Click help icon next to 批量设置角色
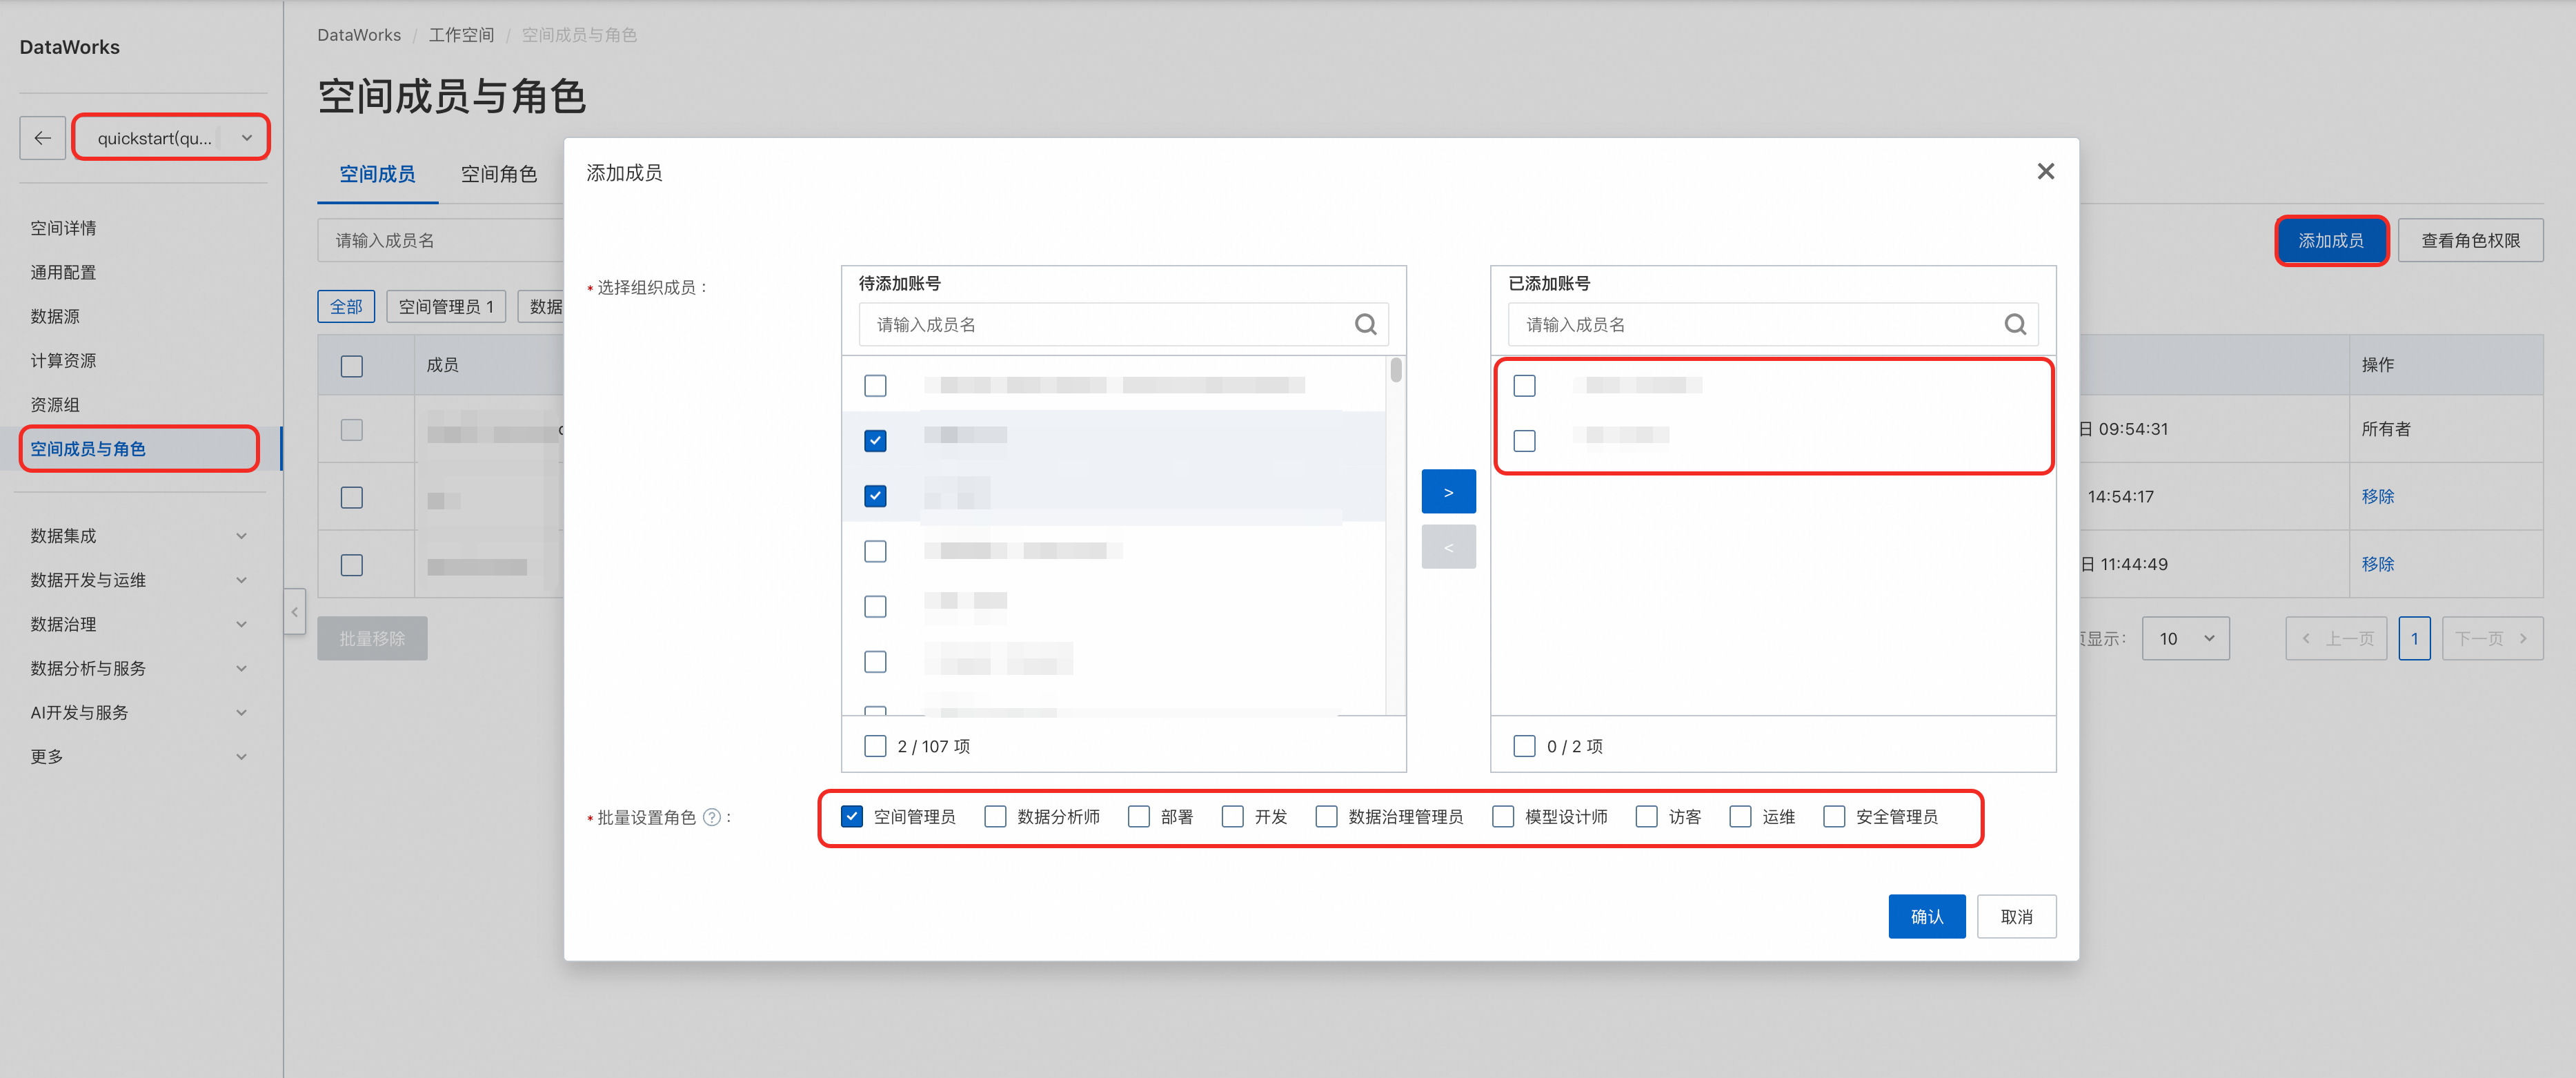Image resolution: width=2576 pixels, height=1078 pixels. [711, 817]
